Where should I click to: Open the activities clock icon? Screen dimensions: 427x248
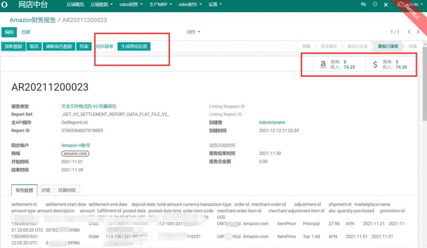tap(374, 4)
